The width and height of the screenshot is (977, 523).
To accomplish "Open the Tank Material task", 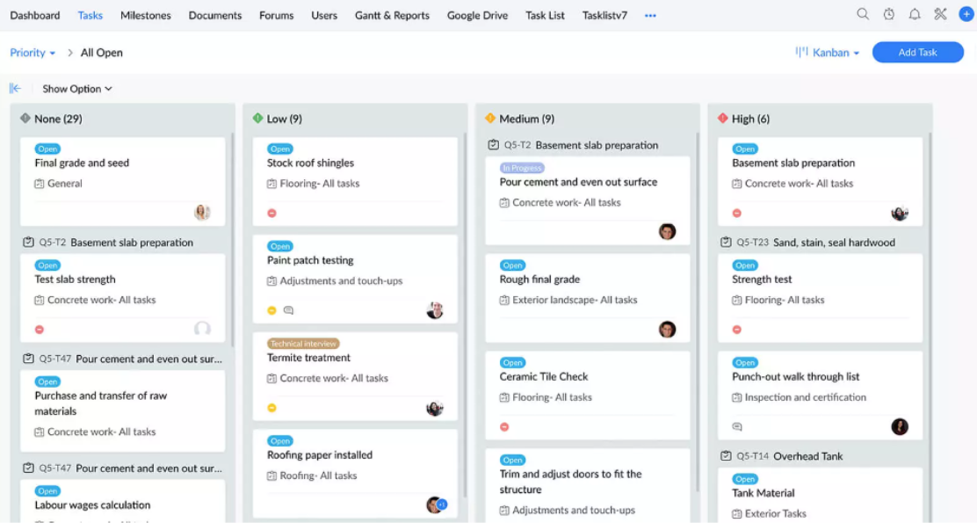I will point(763,492).
